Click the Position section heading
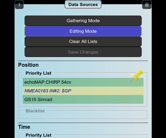The image size is (166, 138). 28,65
